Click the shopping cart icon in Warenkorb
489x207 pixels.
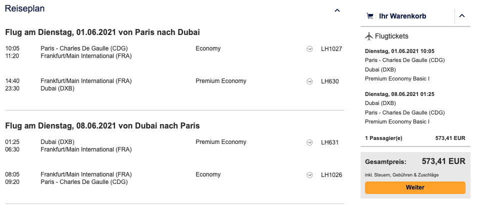tap(370, 16)
